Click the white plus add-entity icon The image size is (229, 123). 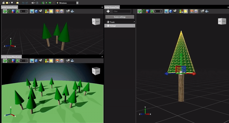click(108, 11)
